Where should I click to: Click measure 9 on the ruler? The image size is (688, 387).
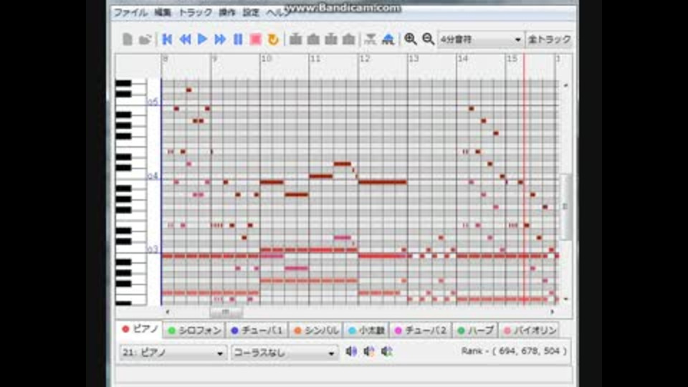[x=214, y=59]
